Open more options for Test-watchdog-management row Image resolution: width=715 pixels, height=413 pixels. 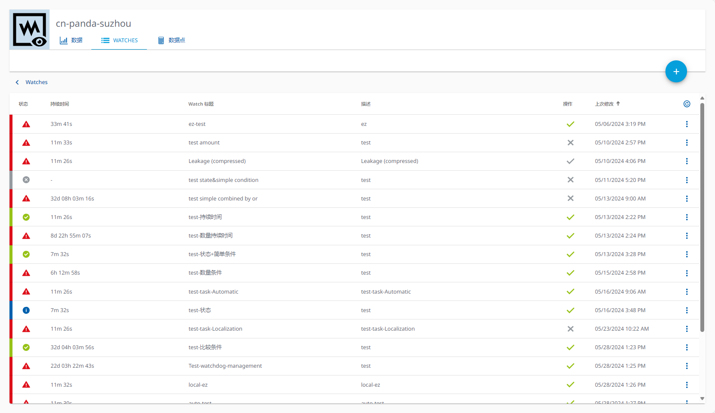(x=687, y=366)
